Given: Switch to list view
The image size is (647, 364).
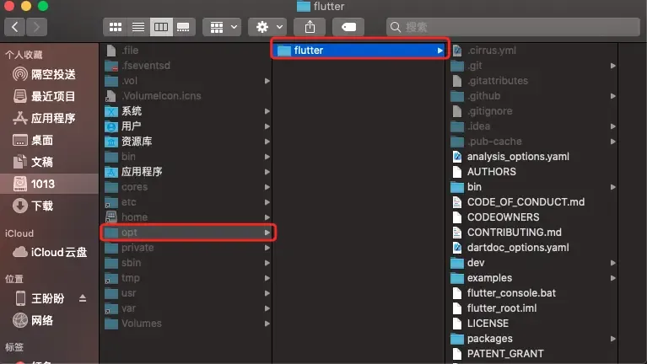Looking at the screenshot, I should tap(138, 27).
